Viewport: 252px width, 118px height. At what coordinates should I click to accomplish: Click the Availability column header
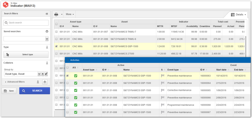pos(192,26)
